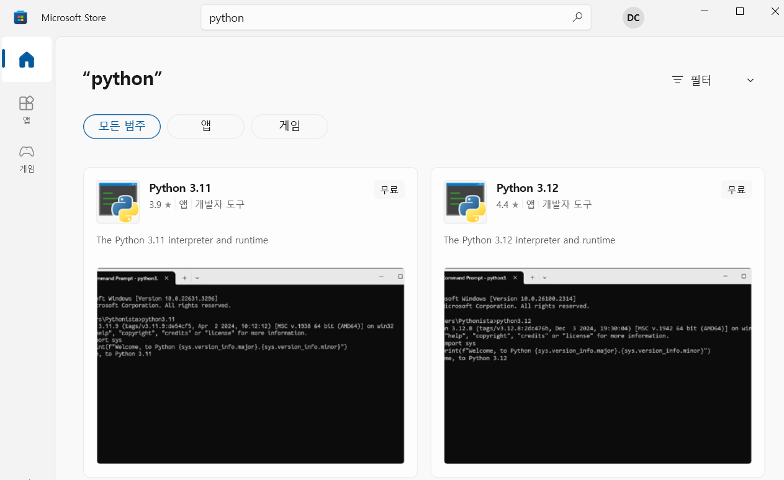Go to Home in the sidebar
784x480 pixels.
[x=27, y=60]
